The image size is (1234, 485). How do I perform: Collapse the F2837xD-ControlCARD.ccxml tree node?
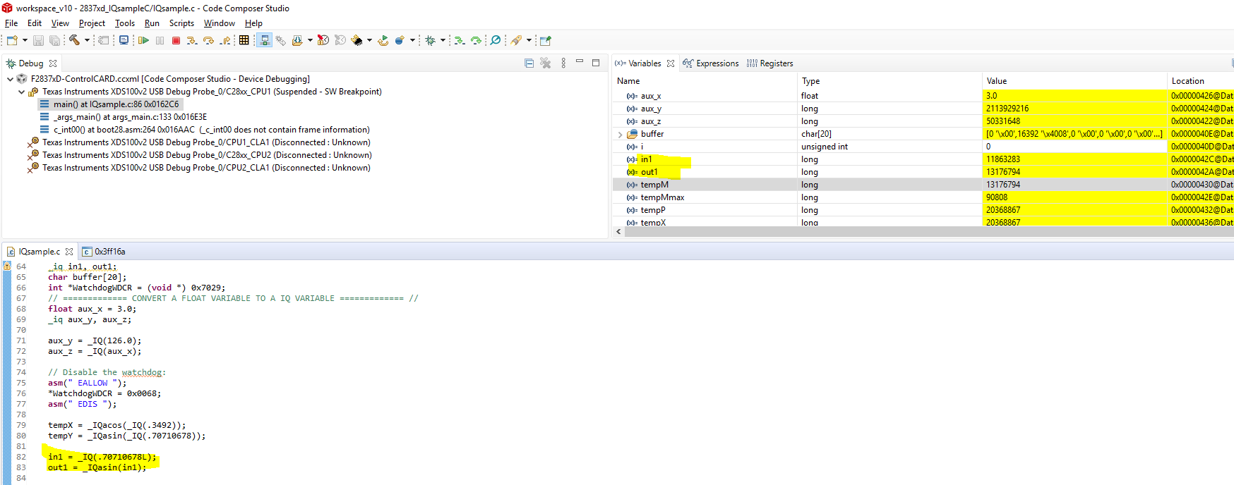point(10,79)
